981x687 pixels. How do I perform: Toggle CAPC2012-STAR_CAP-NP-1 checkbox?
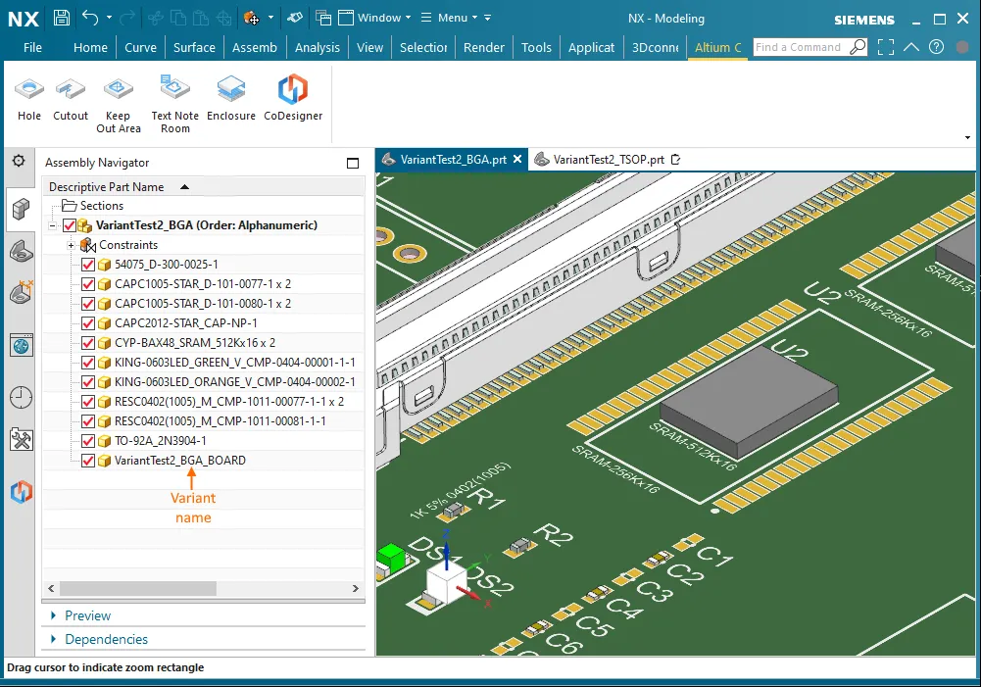(x=88, y=323)
